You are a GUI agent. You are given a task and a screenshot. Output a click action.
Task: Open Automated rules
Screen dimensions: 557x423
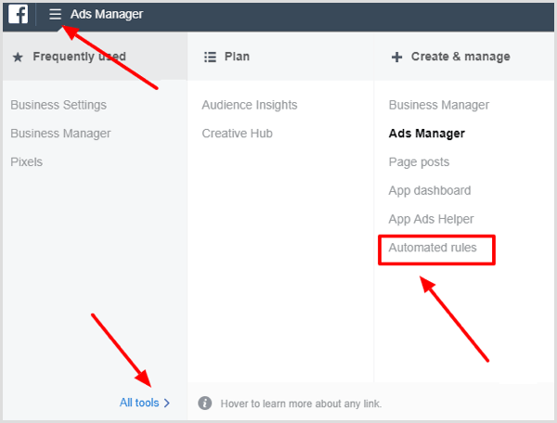point(433,248)
